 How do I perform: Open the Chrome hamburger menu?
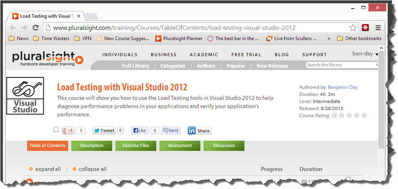pos(378,28)
